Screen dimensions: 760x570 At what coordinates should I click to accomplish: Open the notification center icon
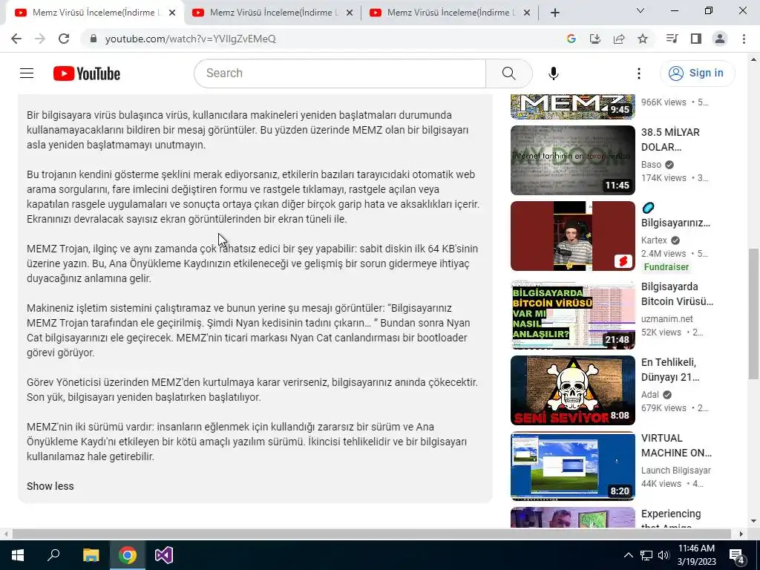point(737,555)
